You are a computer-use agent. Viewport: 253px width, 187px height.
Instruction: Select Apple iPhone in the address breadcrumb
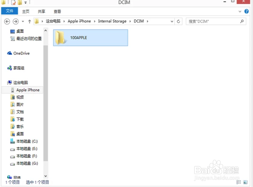(x=79, y=21)
